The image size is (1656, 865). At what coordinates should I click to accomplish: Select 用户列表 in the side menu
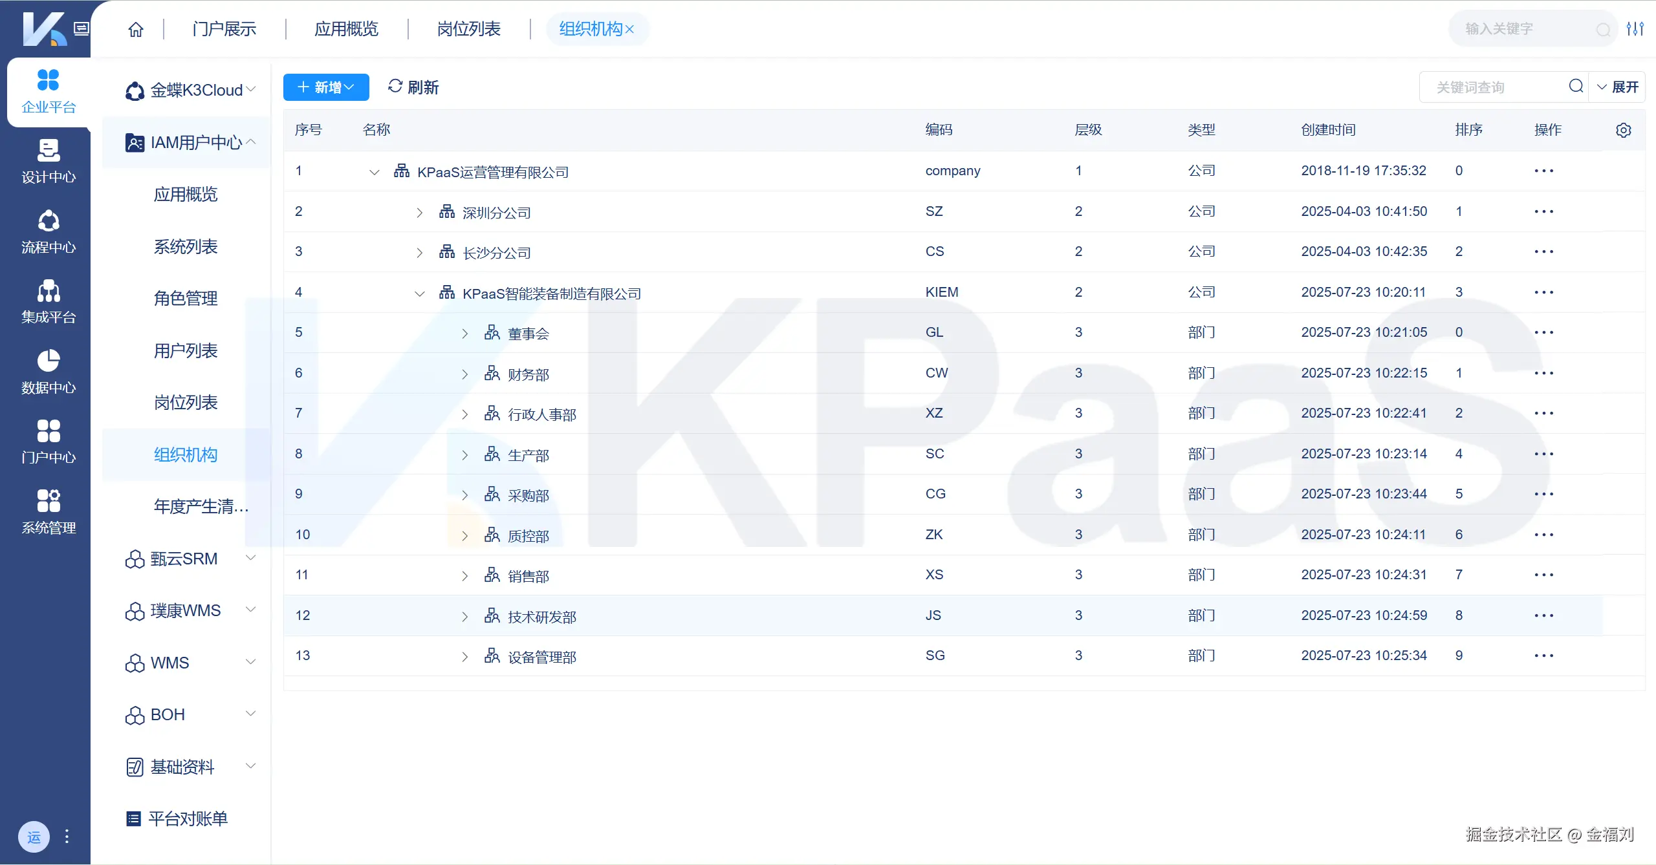pyautogui.click(x=186, y=350)
